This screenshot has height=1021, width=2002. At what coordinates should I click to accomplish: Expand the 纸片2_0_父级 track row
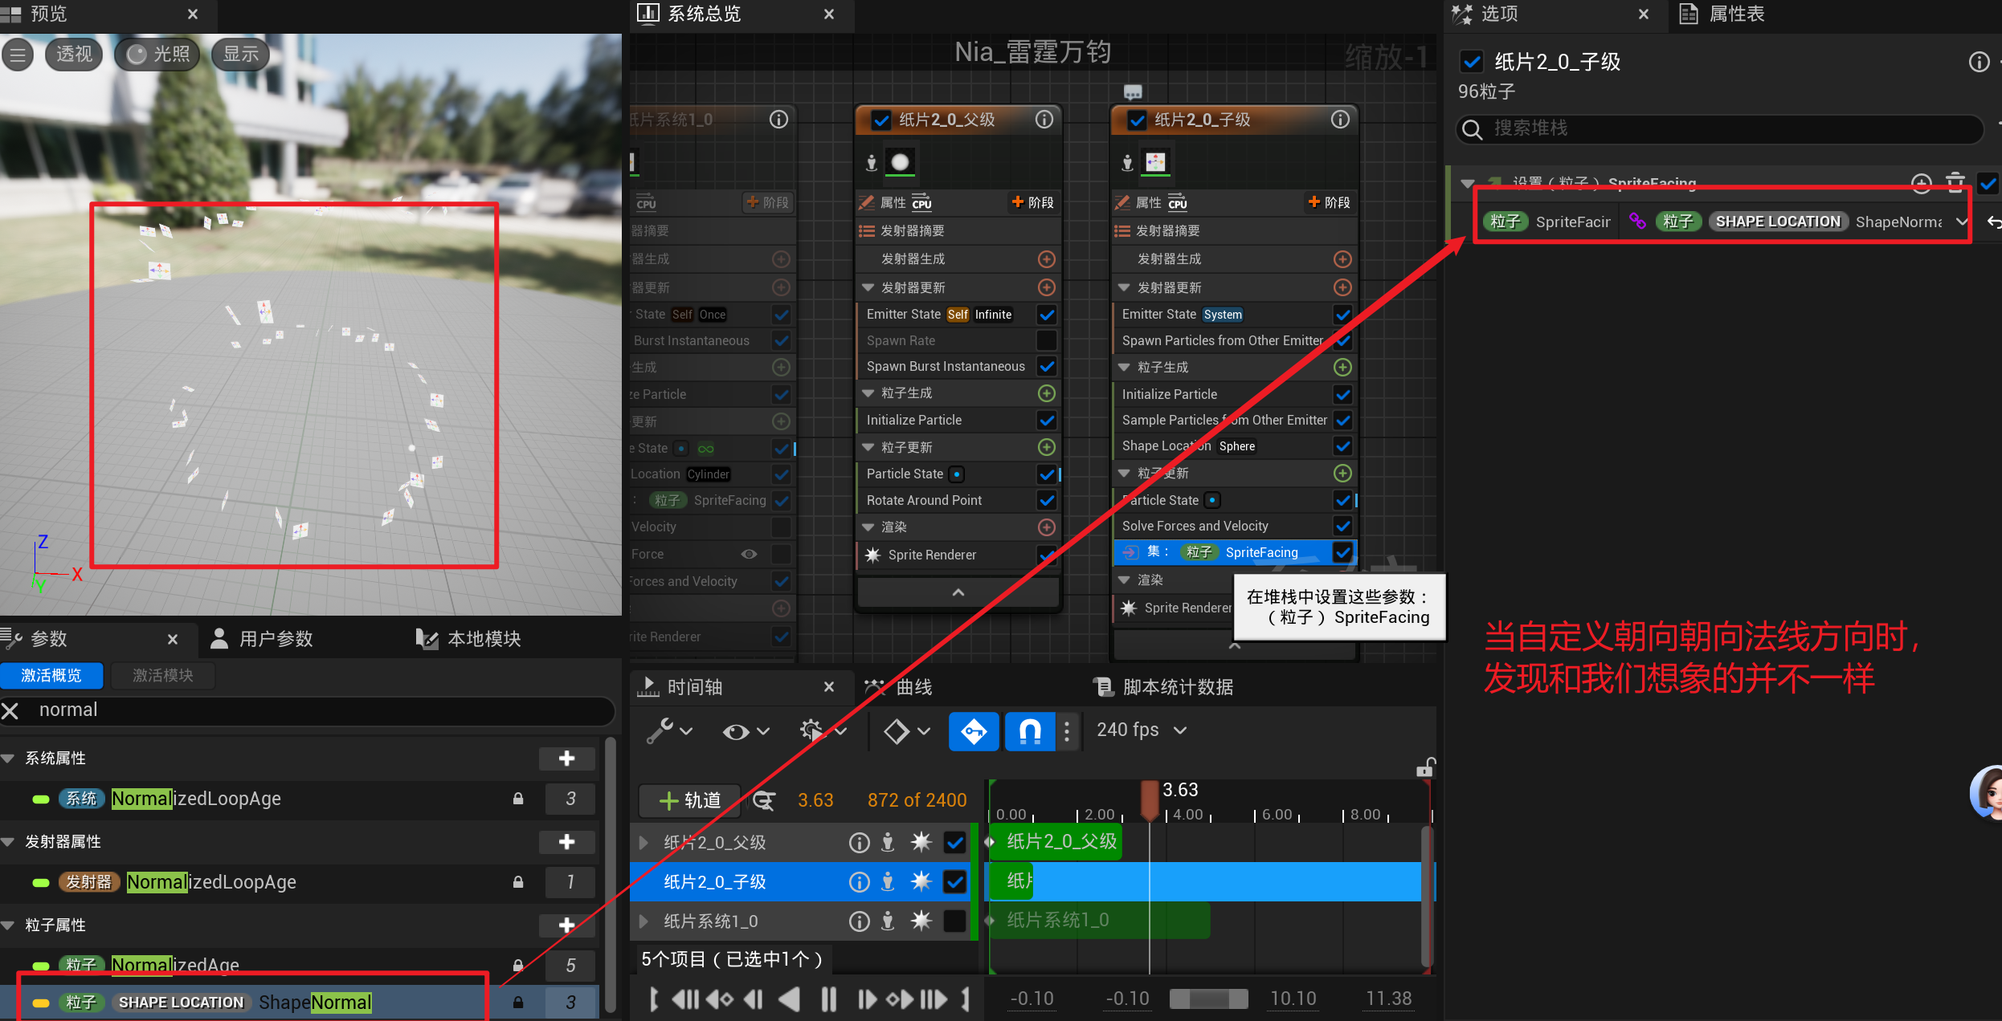point(643,843)
